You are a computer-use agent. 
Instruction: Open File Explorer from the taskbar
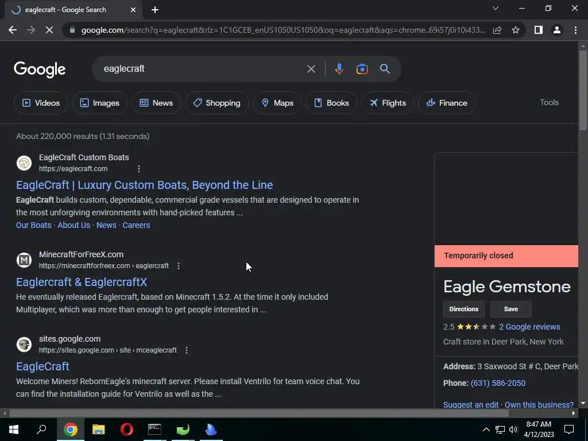[99, 430]
